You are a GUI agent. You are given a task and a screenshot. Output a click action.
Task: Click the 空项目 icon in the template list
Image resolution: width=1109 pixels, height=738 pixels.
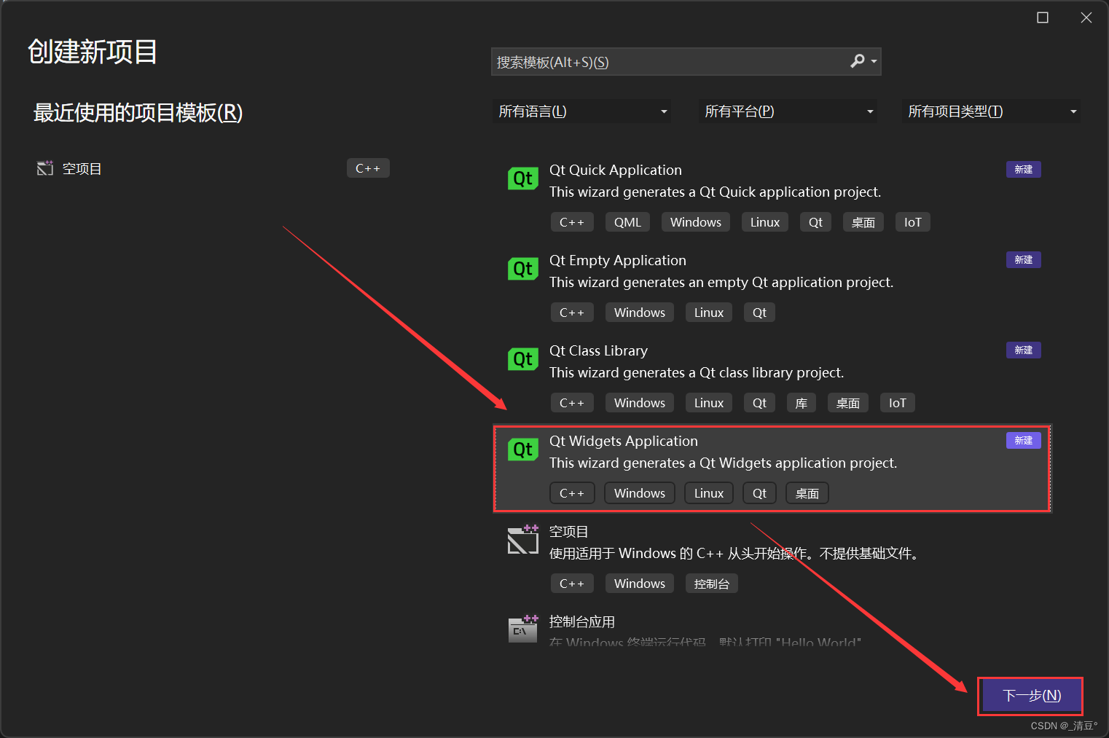tap(522, 540)
